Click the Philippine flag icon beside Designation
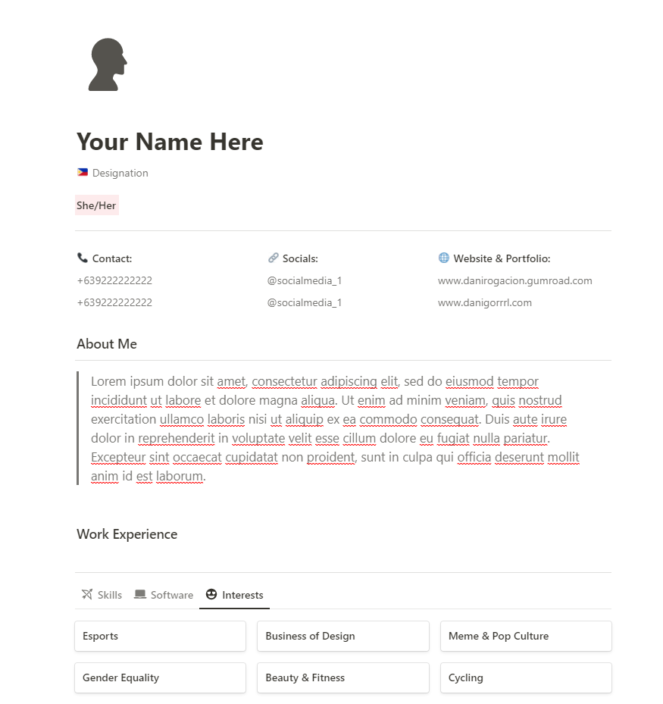This screenshot has height=704, width=663. click(x=83, y=173)
